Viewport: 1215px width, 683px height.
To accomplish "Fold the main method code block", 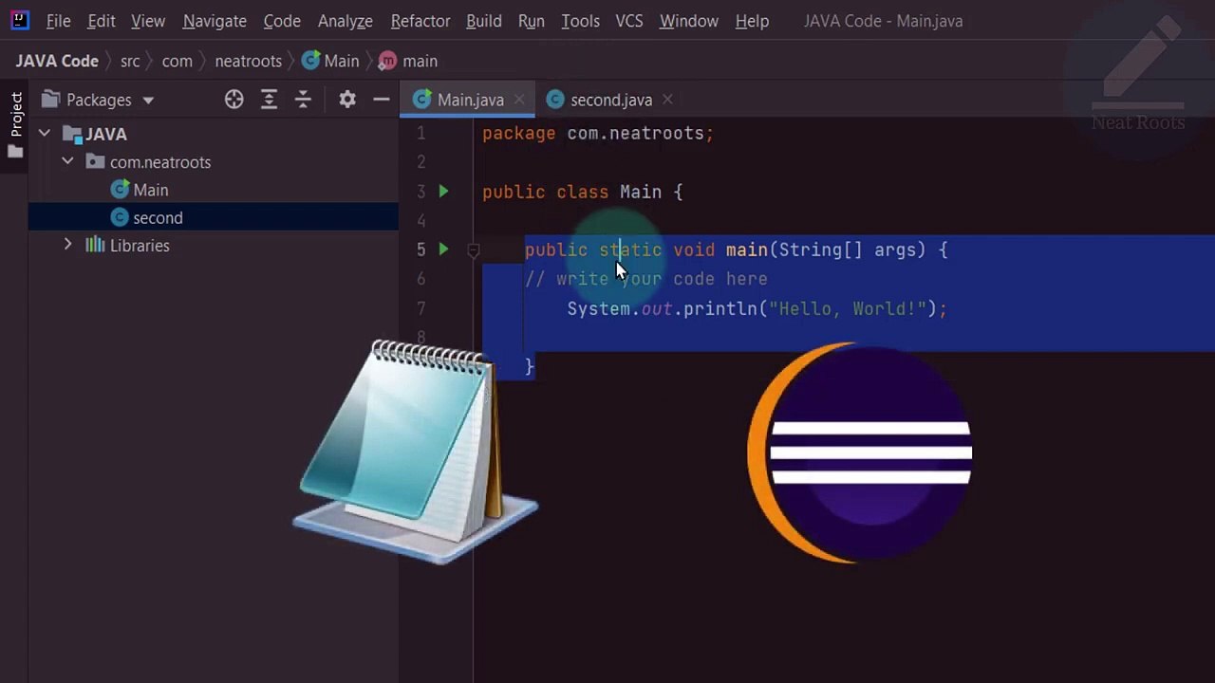I will click(473, 249).
